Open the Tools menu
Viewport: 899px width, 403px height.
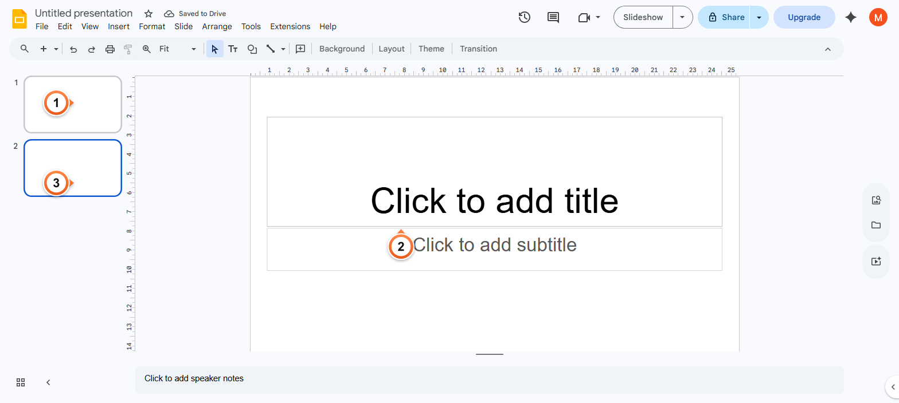tap(251, 26)
